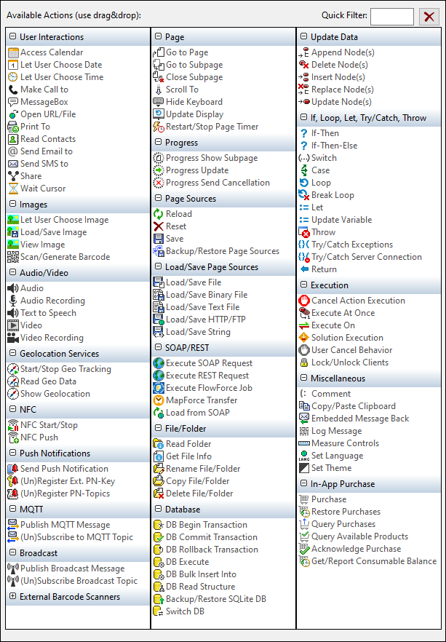Select the Execute REST Request globe icon
The image size is (446, 642).
(x=159, y=376)
